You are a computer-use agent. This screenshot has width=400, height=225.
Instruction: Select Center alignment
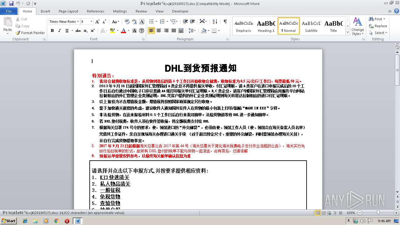(159, 31)
